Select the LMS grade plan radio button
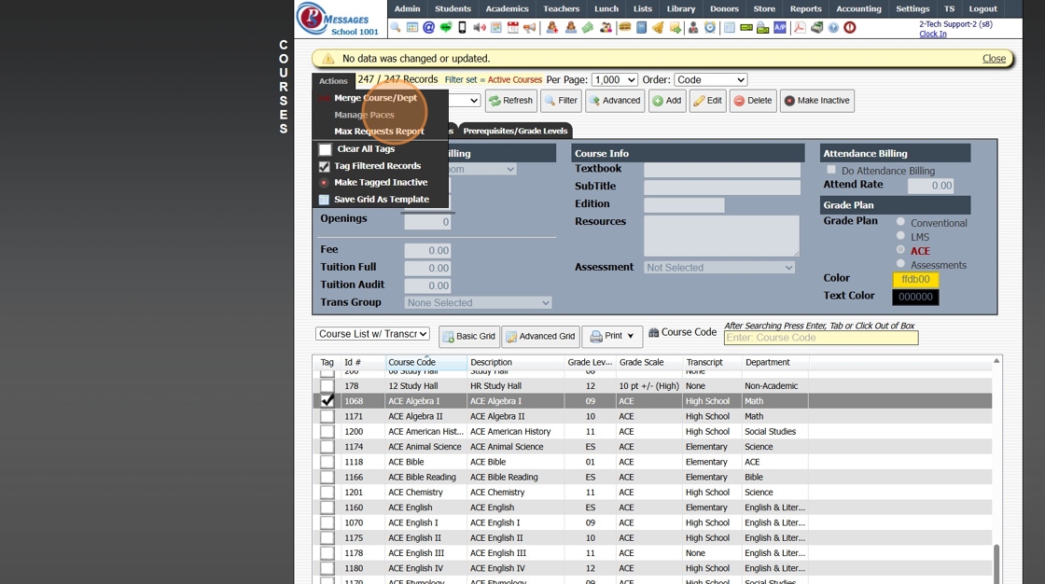The width and height of the screenshot is (1045, 584). 900,236
